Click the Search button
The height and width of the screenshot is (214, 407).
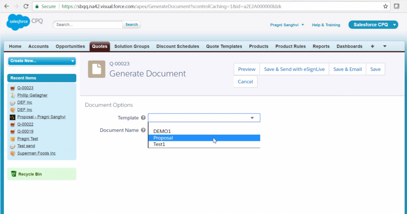(x=132, y=24)
